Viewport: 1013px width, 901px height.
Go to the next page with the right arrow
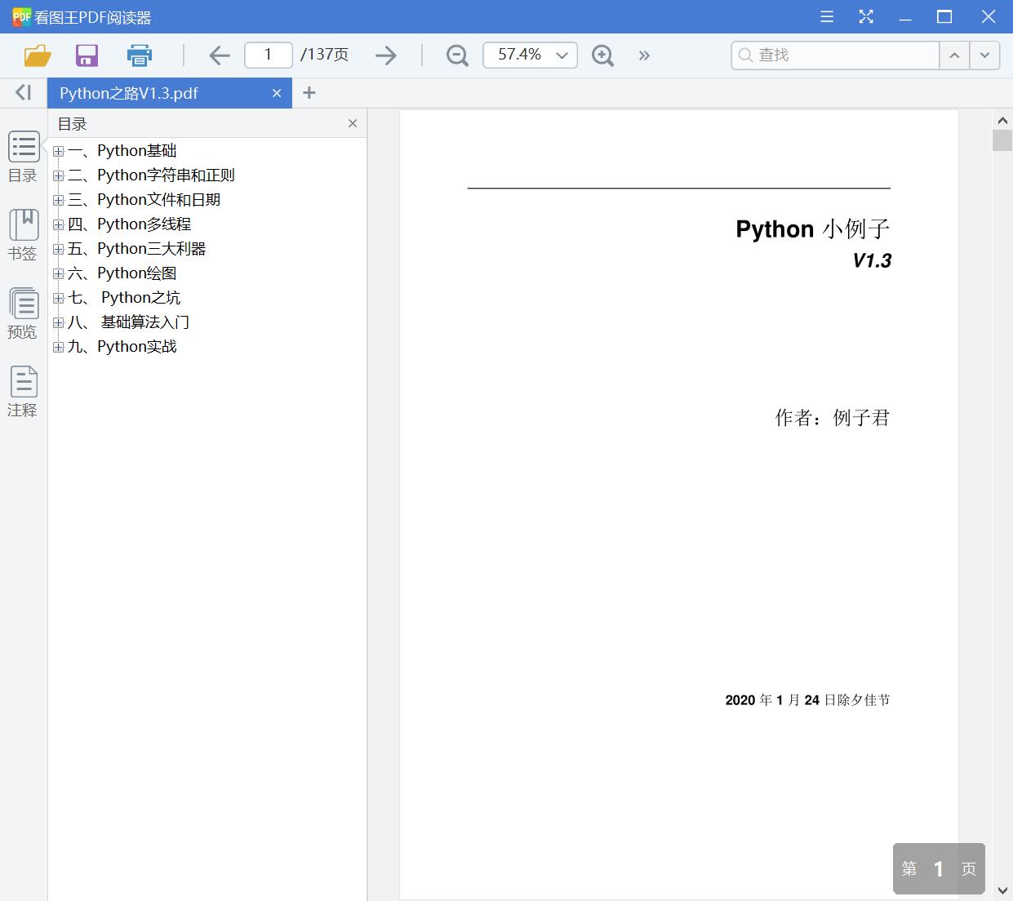tap(384, 55)
